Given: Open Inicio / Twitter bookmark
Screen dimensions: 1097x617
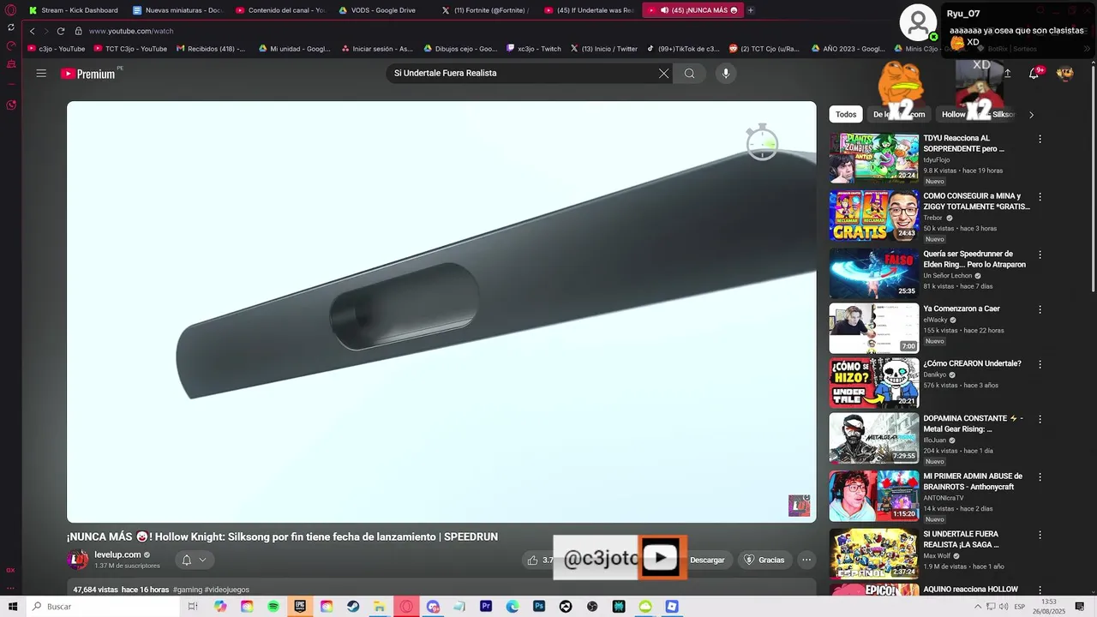Looking at the screenshot, I should pyautogui.click(x=604, y=49).
